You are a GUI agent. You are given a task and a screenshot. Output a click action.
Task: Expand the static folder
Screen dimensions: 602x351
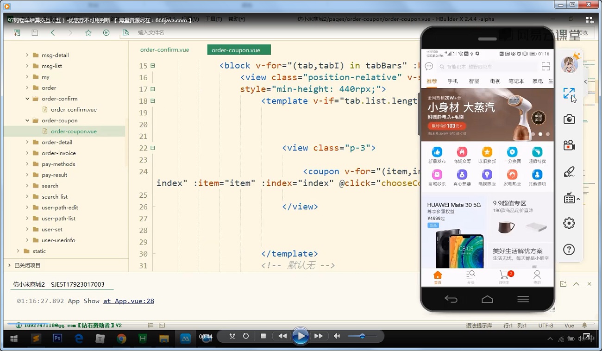point(18,251)
